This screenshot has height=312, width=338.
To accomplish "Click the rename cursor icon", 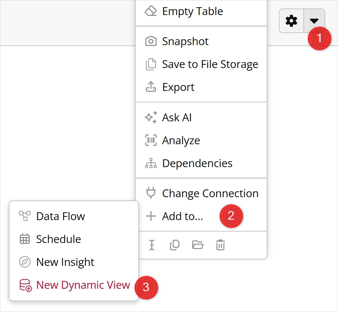I will tap(152, 245).
